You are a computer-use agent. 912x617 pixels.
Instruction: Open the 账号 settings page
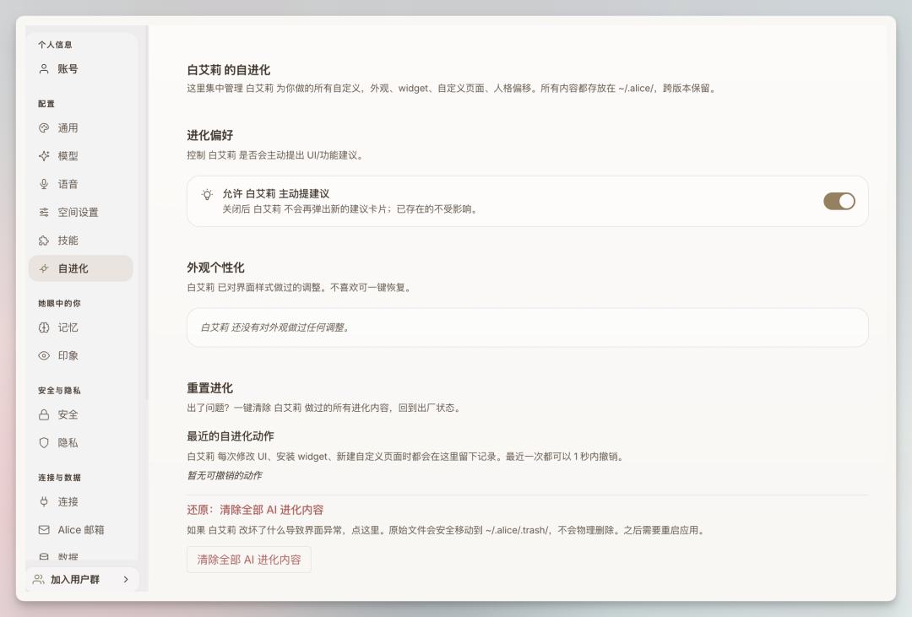point(81,68)
